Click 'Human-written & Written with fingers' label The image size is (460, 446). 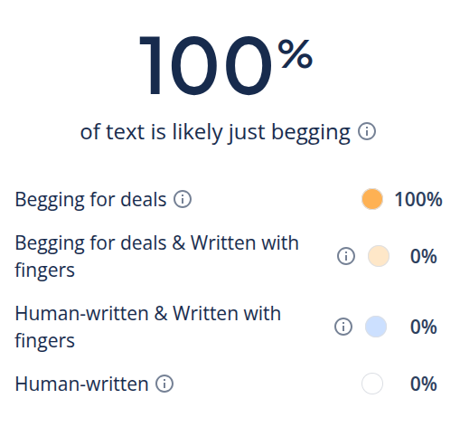coord(148,327)
